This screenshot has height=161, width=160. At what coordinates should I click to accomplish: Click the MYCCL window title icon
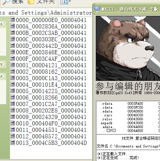[97, 9]
